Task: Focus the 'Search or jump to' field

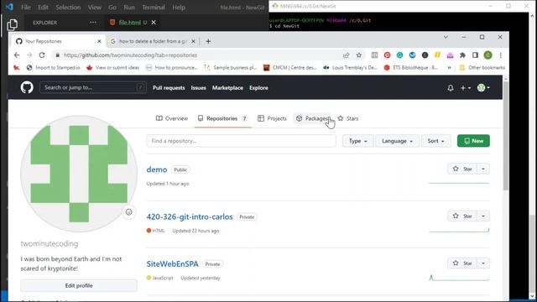Action: click(x=93, y=87)
